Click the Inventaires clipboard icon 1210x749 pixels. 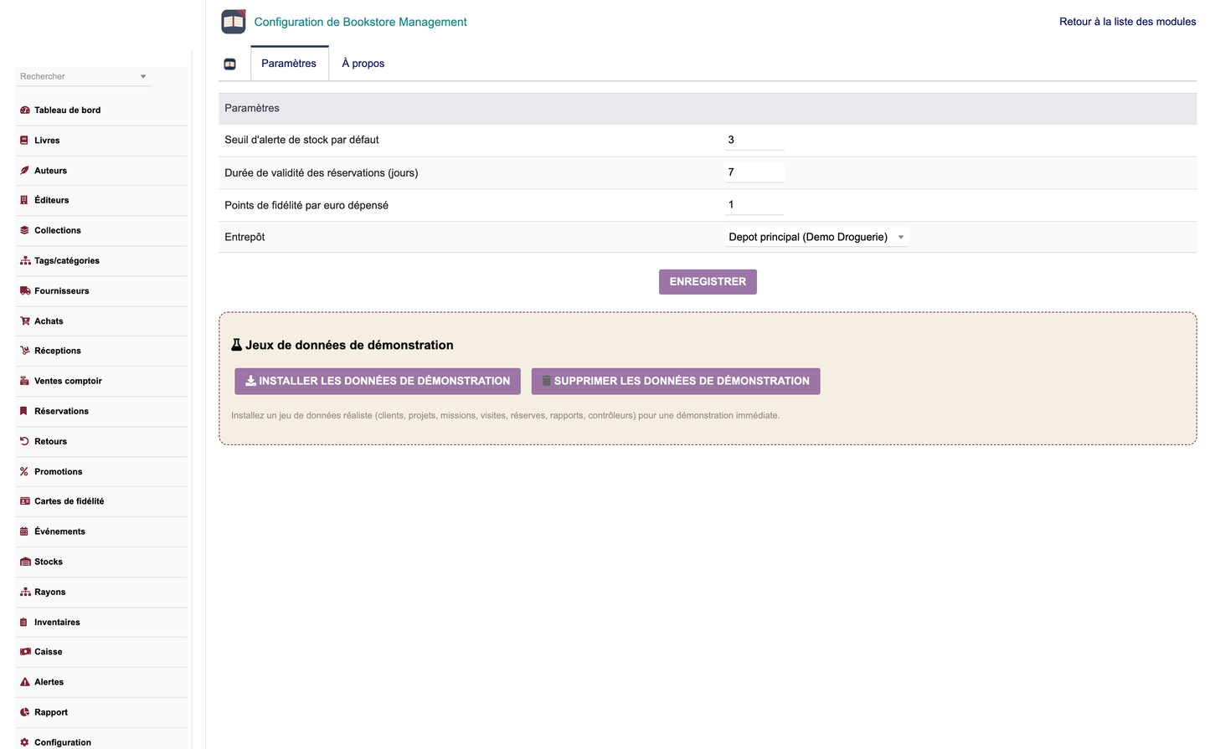click(24, 623)
